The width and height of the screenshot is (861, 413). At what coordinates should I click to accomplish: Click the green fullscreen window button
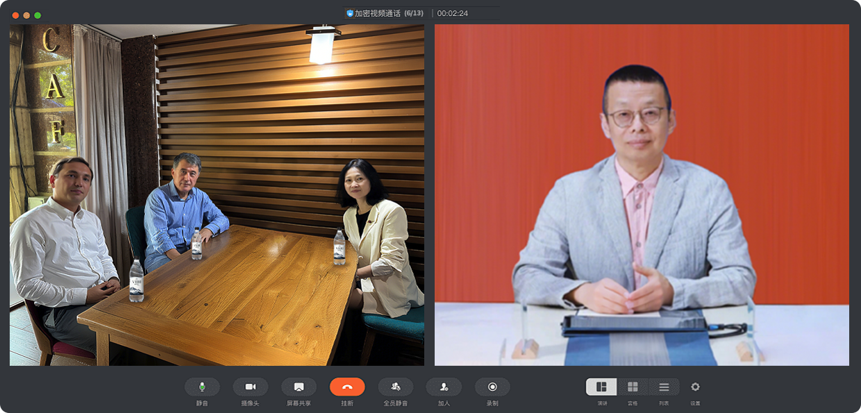(37, 15)
